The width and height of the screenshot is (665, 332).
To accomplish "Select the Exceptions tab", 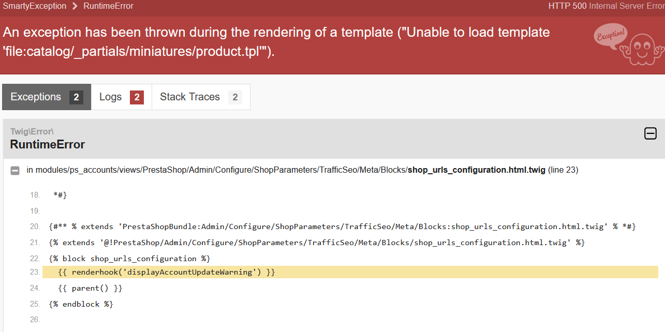I will tap(47, 97).
